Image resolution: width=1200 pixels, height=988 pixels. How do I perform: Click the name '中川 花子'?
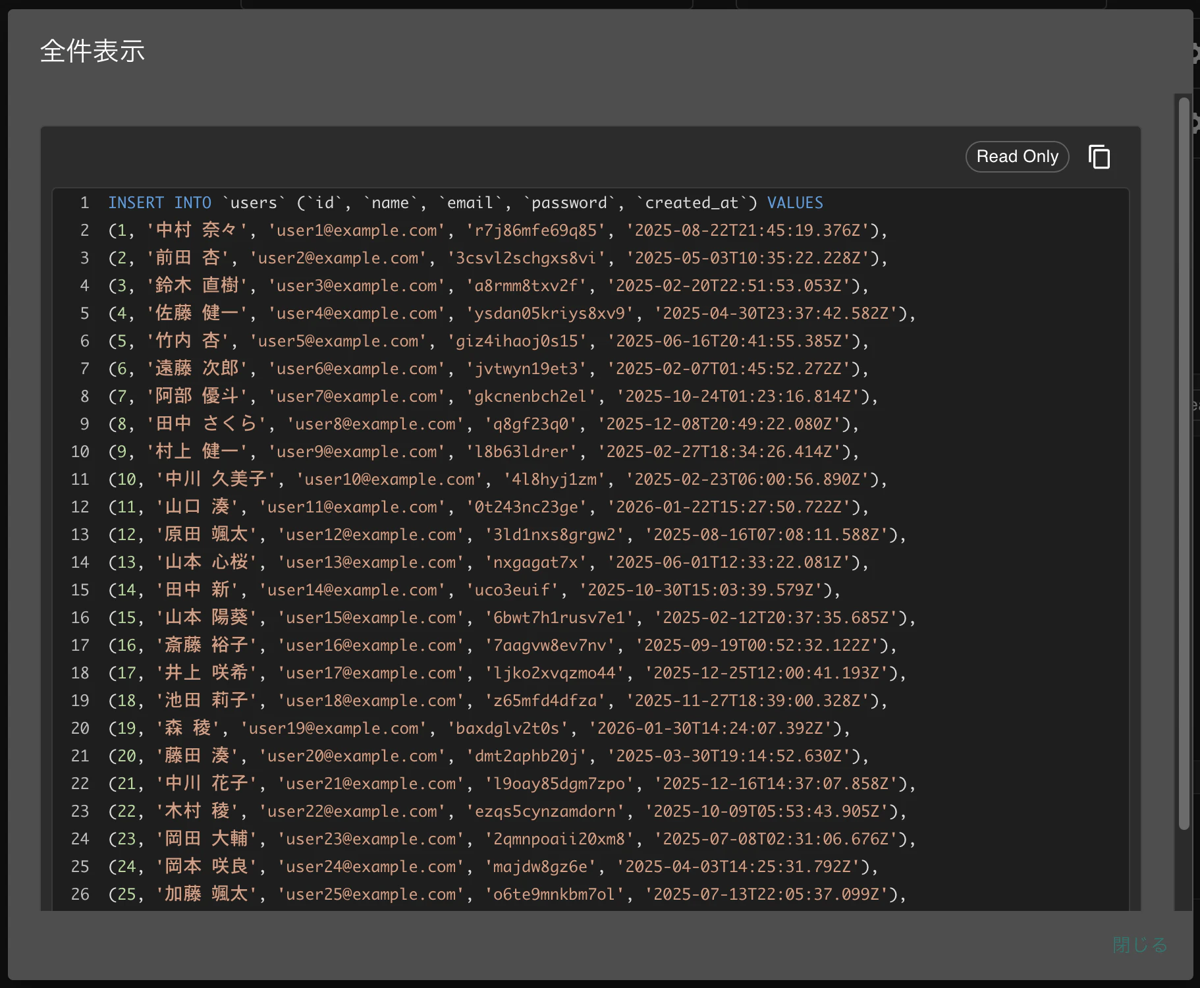pyautogui.click(x=205, y=784)
